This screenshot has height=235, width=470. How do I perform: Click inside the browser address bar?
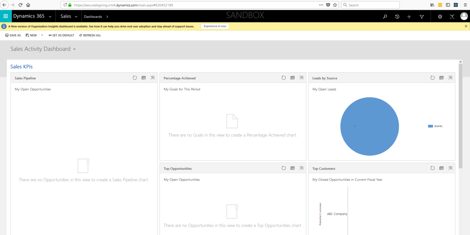(x=184, y=5)
